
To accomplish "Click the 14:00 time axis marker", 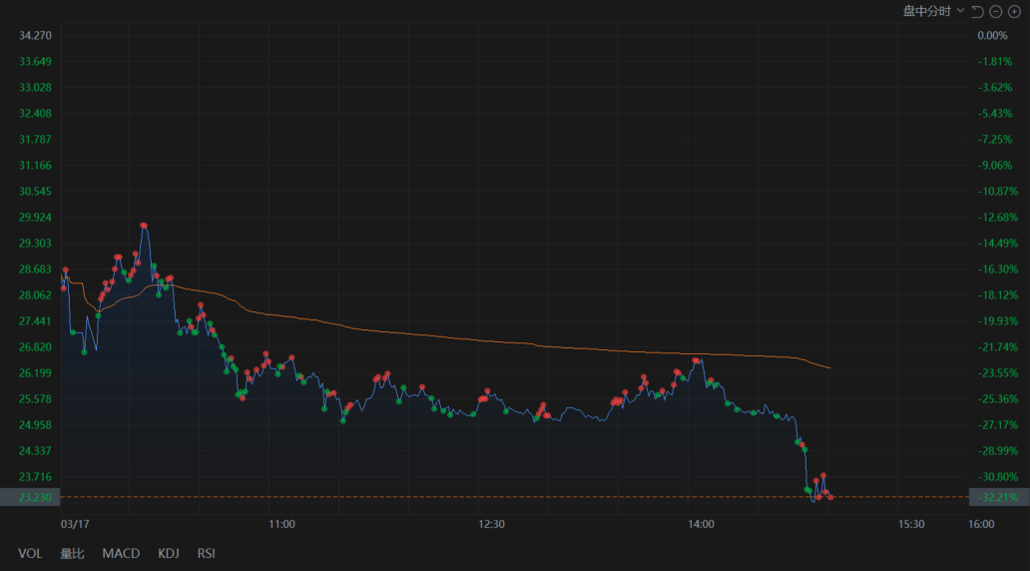I will coord(701,523).
